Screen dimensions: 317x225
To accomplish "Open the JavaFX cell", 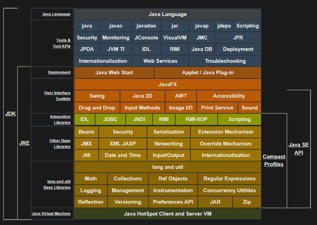I will click(168, 84).
